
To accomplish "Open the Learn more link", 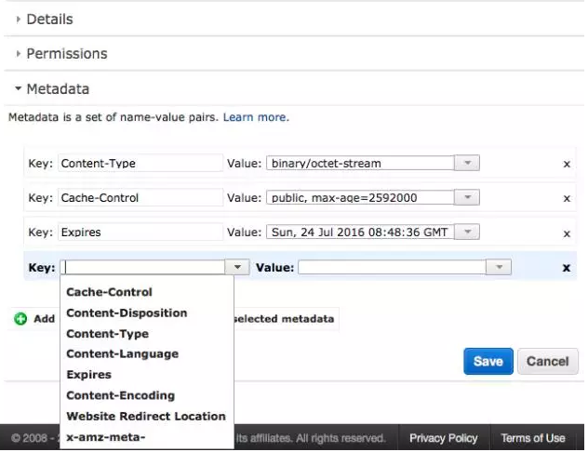I will click(256, 117).
